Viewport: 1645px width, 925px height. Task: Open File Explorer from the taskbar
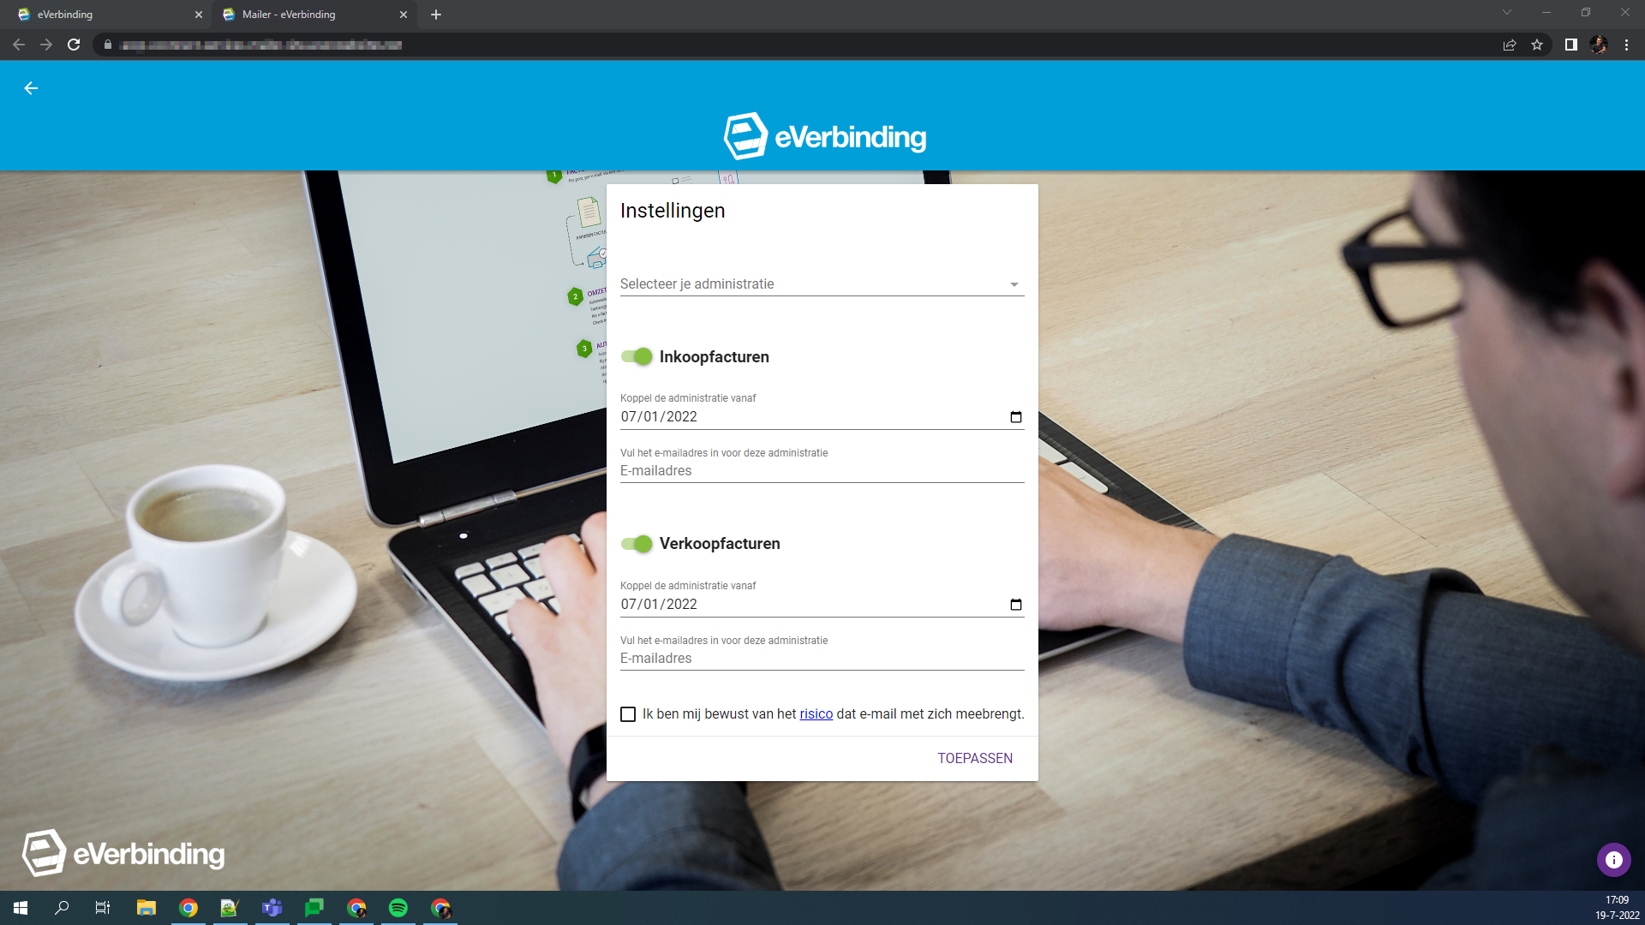click(x=147, y=908)
